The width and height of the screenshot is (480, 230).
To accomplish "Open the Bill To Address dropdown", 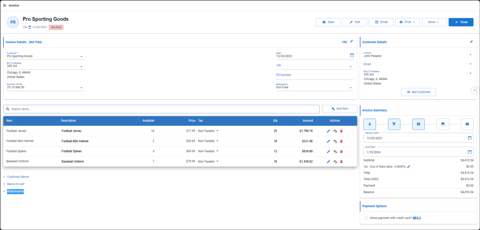I will click(x=81, y=67).
